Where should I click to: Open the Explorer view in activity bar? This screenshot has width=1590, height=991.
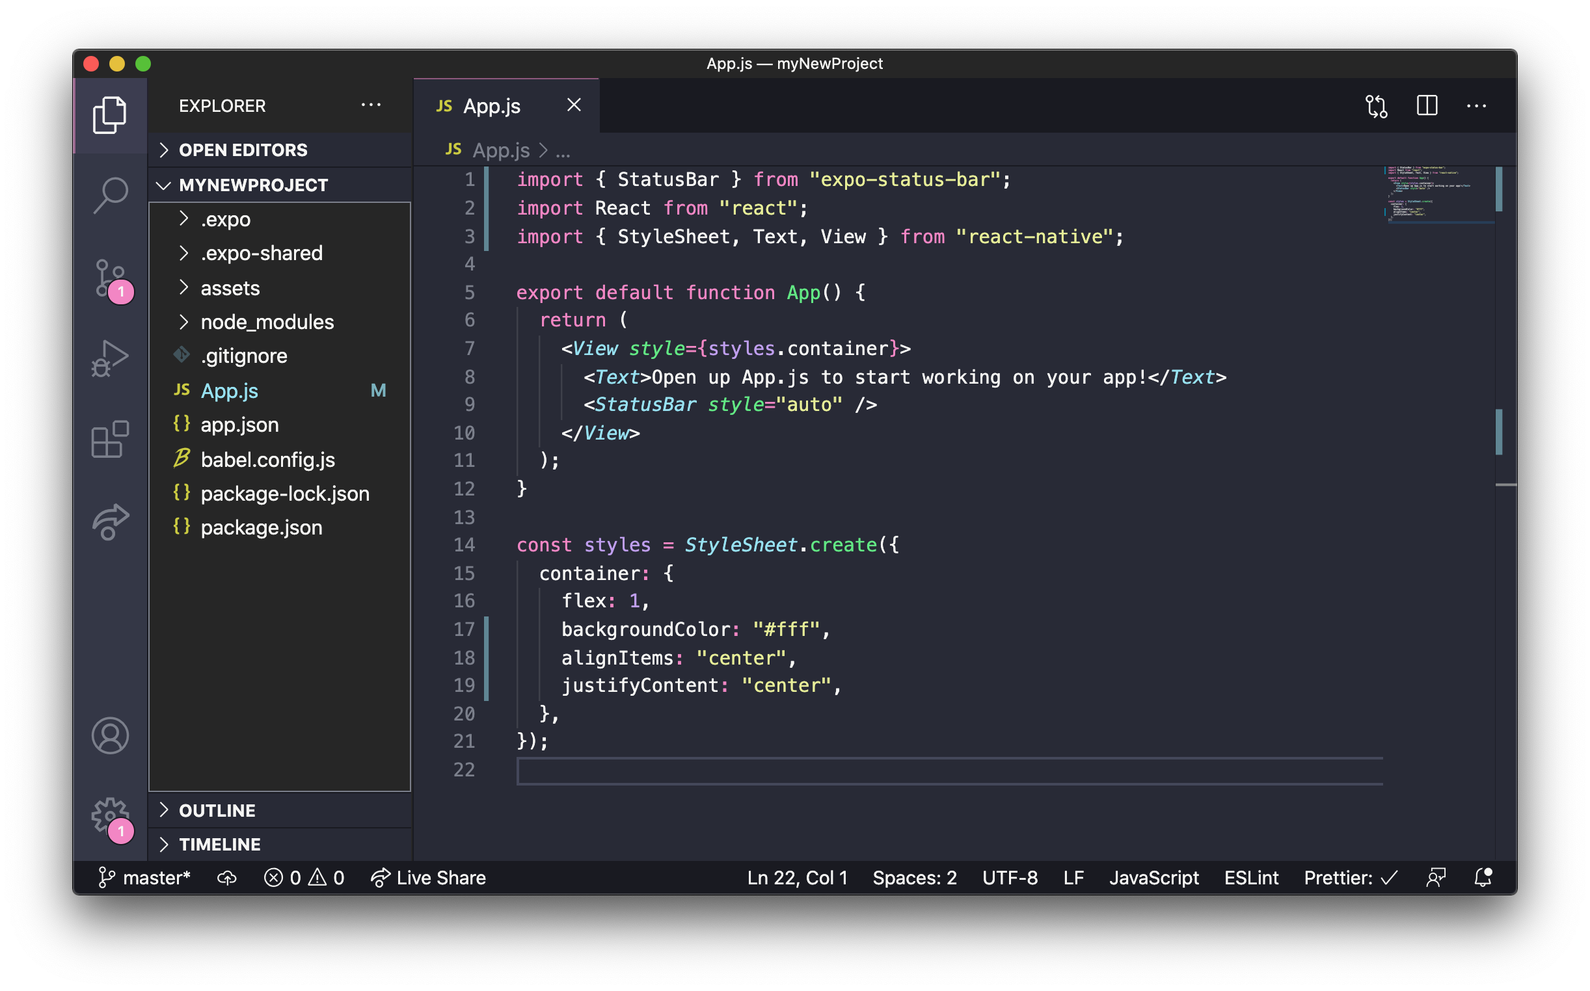(109, 115)
